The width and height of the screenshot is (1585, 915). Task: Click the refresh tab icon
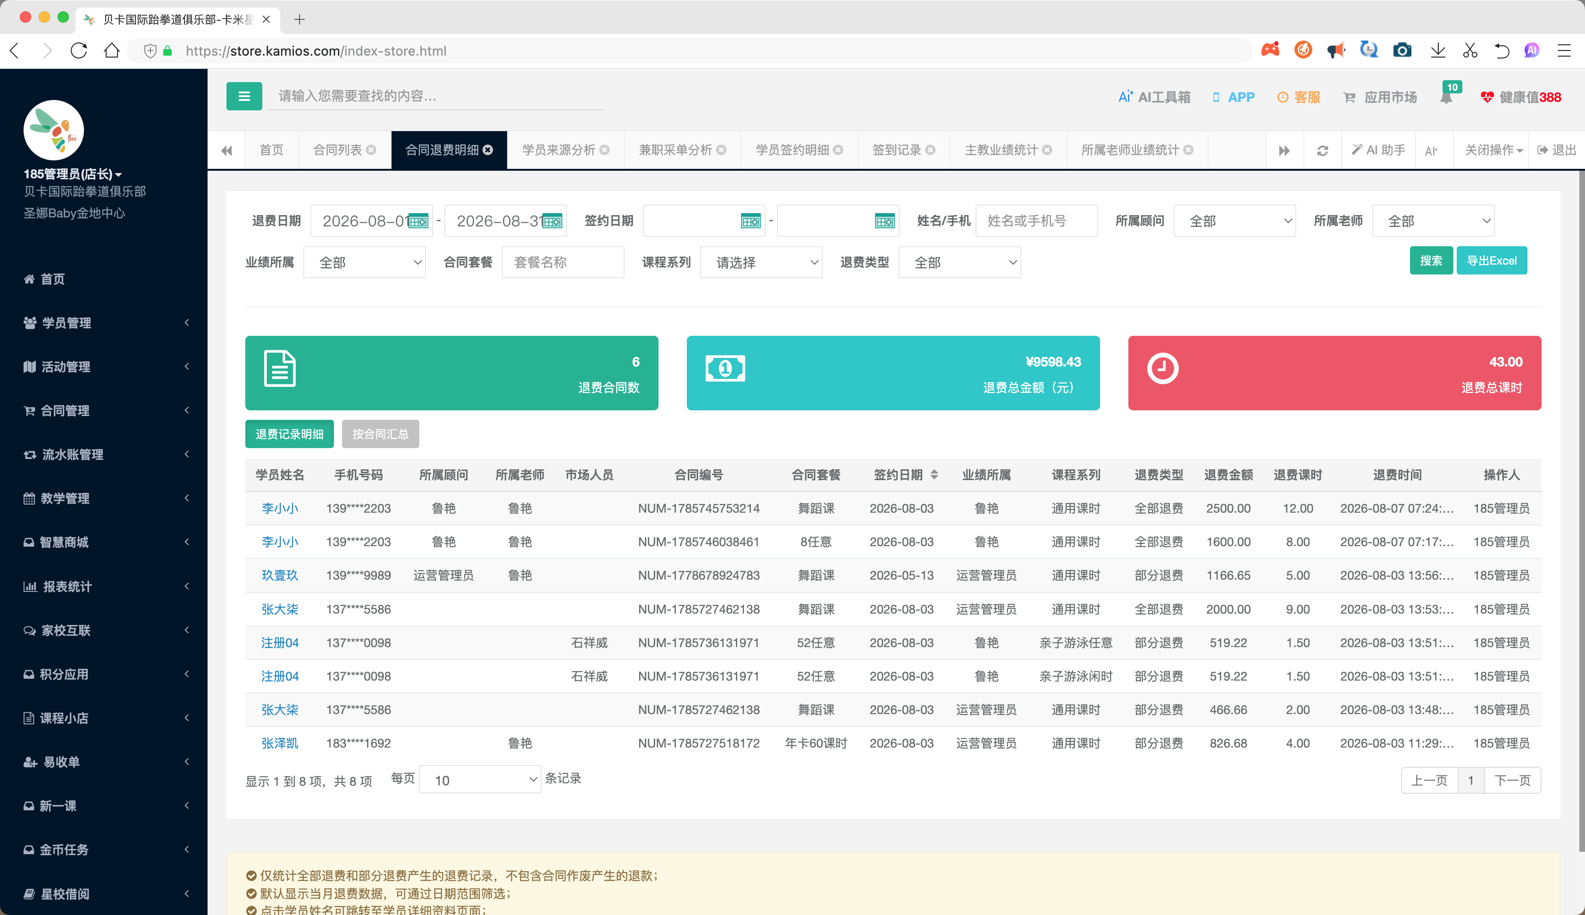[1322, 151]
